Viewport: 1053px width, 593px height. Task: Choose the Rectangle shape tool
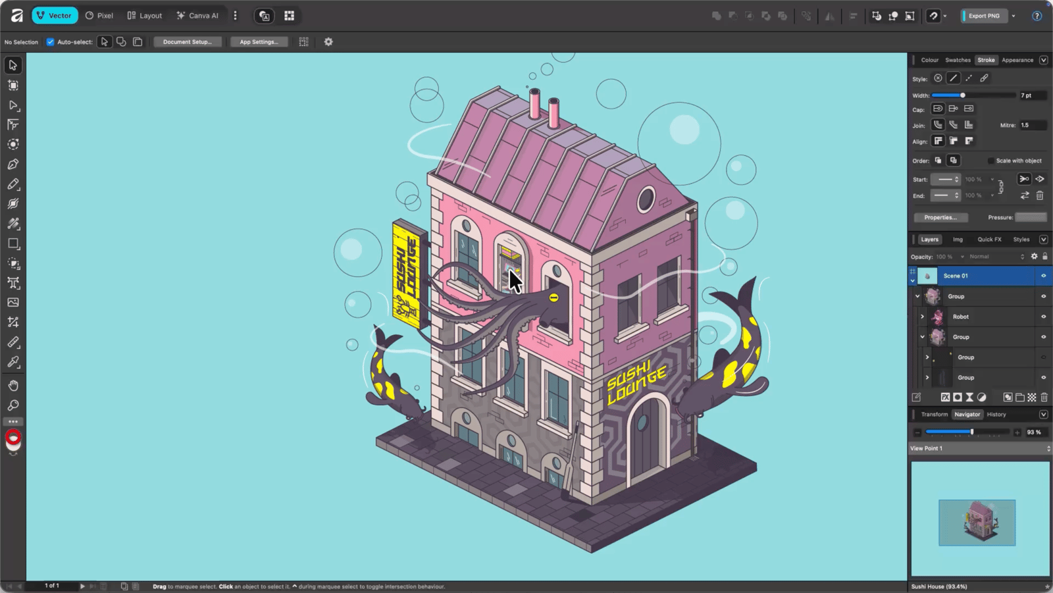(x=13, y=244)
